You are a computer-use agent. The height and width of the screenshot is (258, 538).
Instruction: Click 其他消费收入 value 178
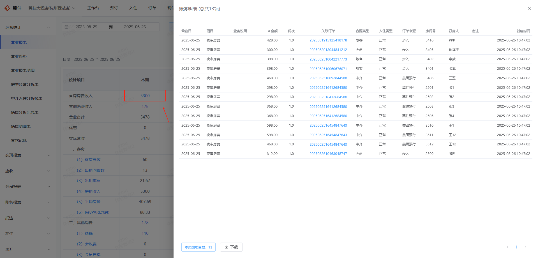(x=145, y=106)
